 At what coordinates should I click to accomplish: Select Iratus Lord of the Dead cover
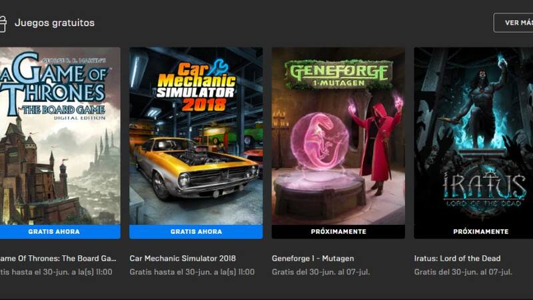(x=474, y=136)
